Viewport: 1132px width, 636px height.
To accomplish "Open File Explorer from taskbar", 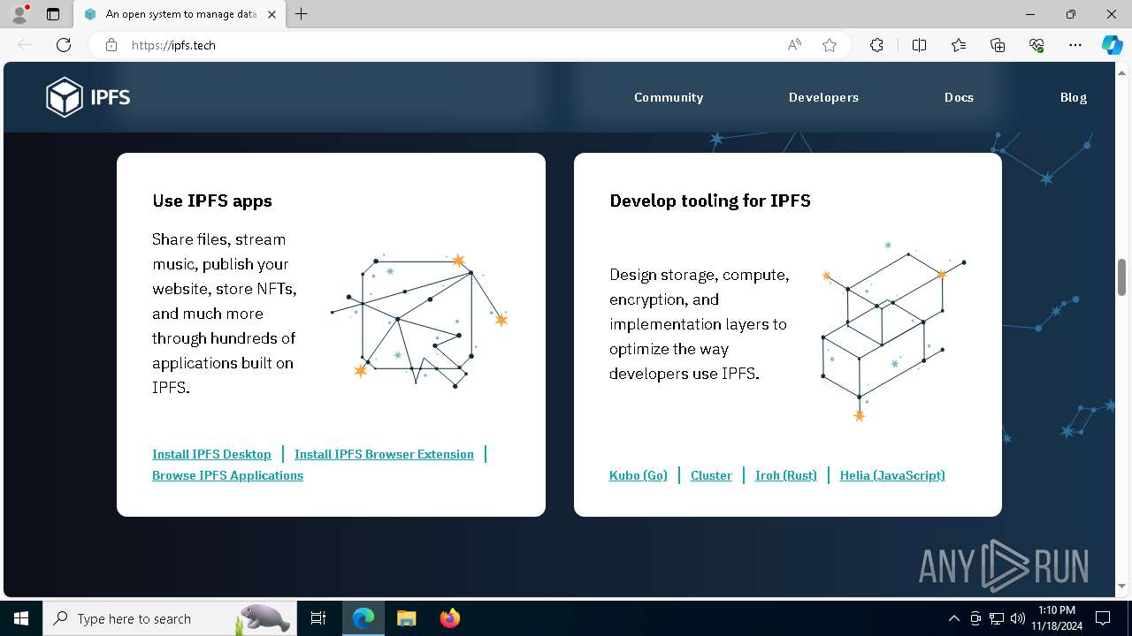I will [x=406, y=618].
